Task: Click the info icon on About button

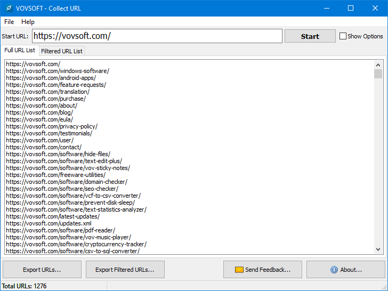Action: pyautogui.click(x=334, y=270)
